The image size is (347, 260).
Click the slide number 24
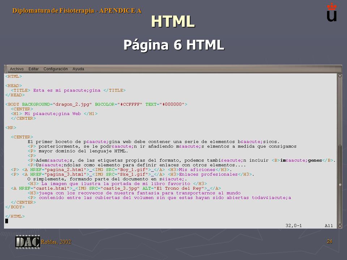click(x=330, y=241)
